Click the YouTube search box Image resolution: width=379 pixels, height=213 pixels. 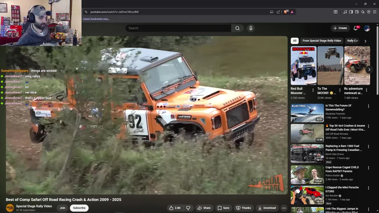pyautogui.click(x=178, y=28)
